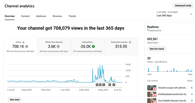Click See more below the chart
The width and height of the screenshot is (195, 103).
15,100
